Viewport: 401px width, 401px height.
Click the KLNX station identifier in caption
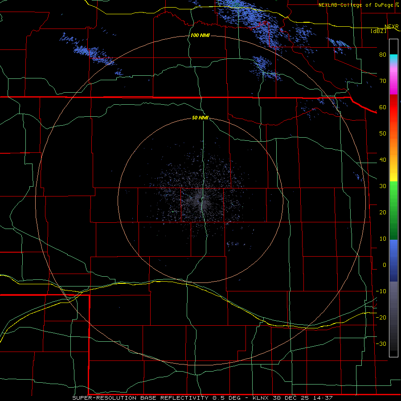[x=261, y=398]
